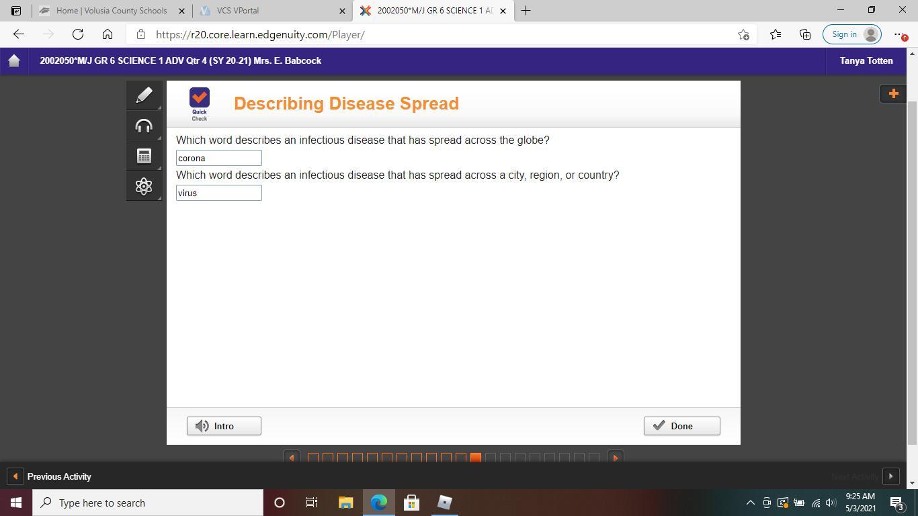
Task: Open browser Collections
Action: (x=805, y=34)
